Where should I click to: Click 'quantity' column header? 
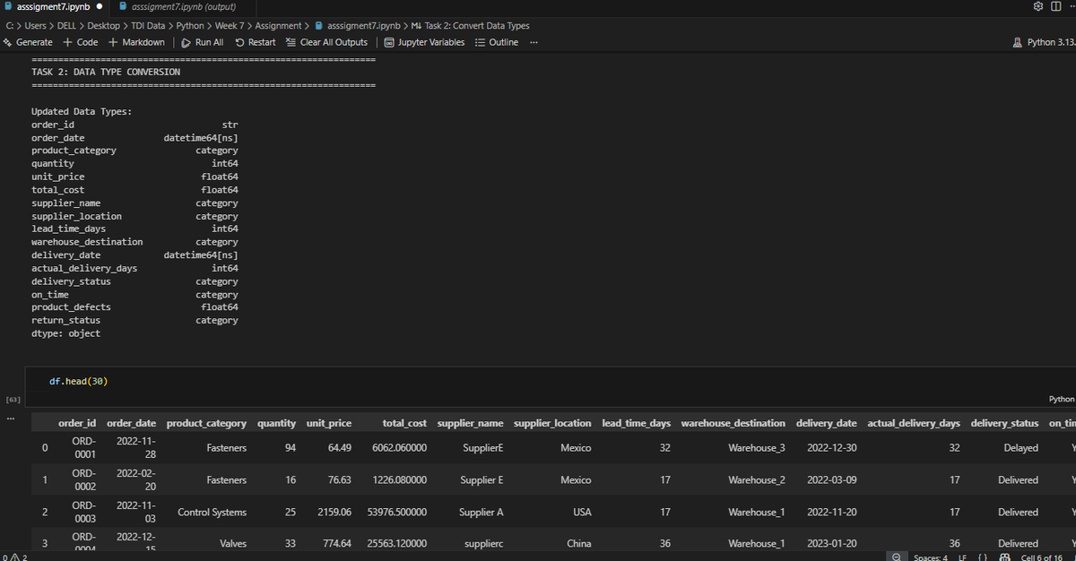coord(277,423)
